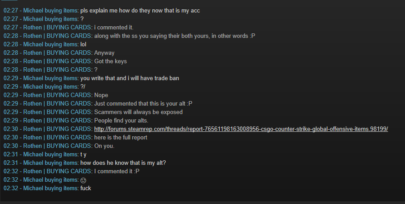The height and width of the screenshot is (204, 405).
Task: Select message "People find your alts."
Action: coord(121,121)
